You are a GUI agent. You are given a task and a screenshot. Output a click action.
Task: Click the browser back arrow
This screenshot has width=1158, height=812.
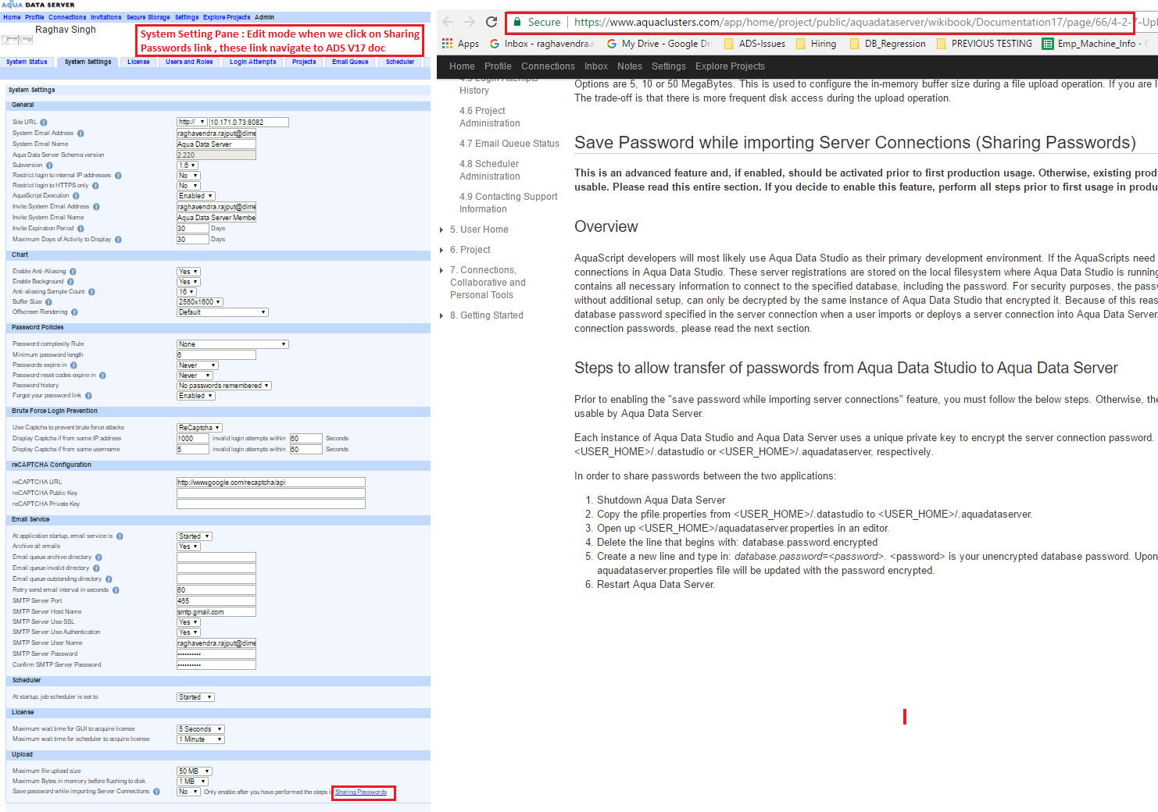click(448, 22)
